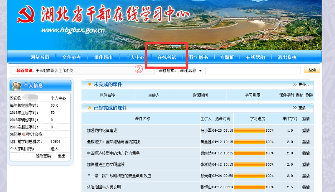Click the orange bullet icon beside 未完成的课件

click(x=89, y=84)
